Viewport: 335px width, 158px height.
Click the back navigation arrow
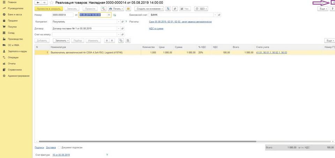click(x=38, y=2)
